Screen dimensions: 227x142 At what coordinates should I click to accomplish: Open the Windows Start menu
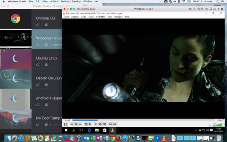pyautogui.click(x=66, y=130)
